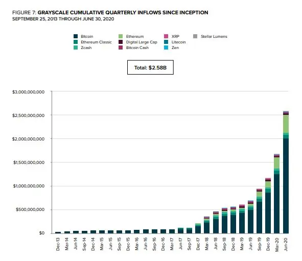
Task: Select the Sep-19 stacked bar
Action: (x=259, y=211)
